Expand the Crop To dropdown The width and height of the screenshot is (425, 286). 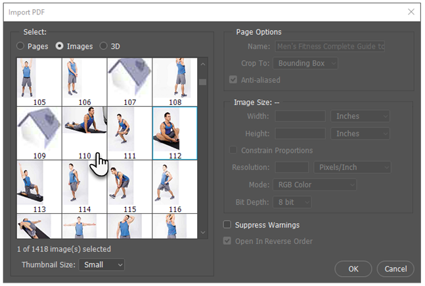pos(306,64)
